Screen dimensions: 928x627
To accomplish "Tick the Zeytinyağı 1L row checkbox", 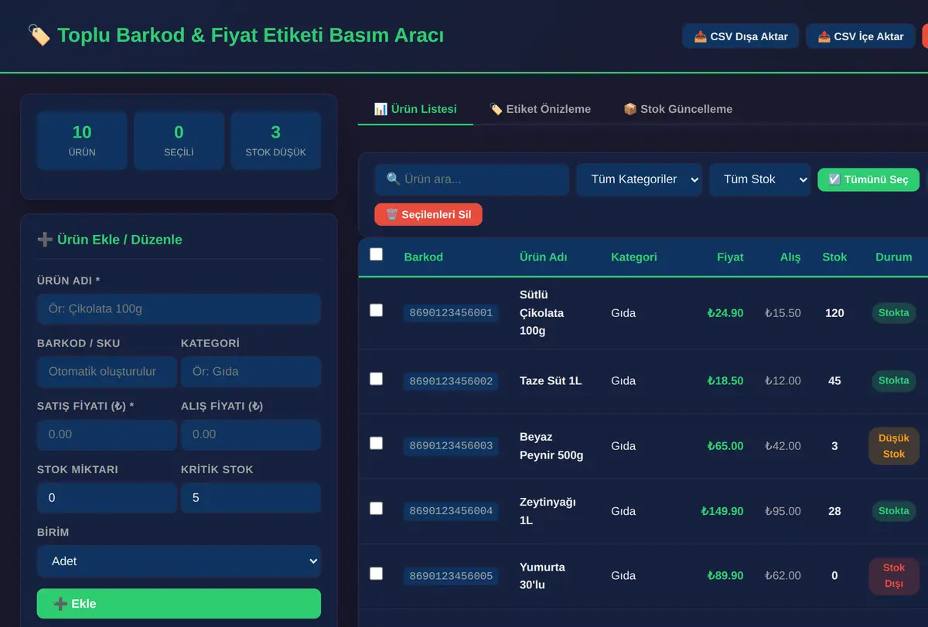I will (x=377, y=508).
